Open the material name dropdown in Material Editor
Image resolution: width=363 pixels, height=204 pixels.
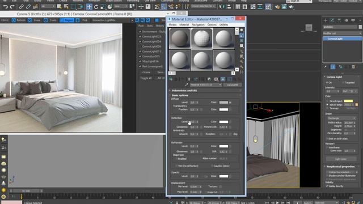(x=205, y=85)
